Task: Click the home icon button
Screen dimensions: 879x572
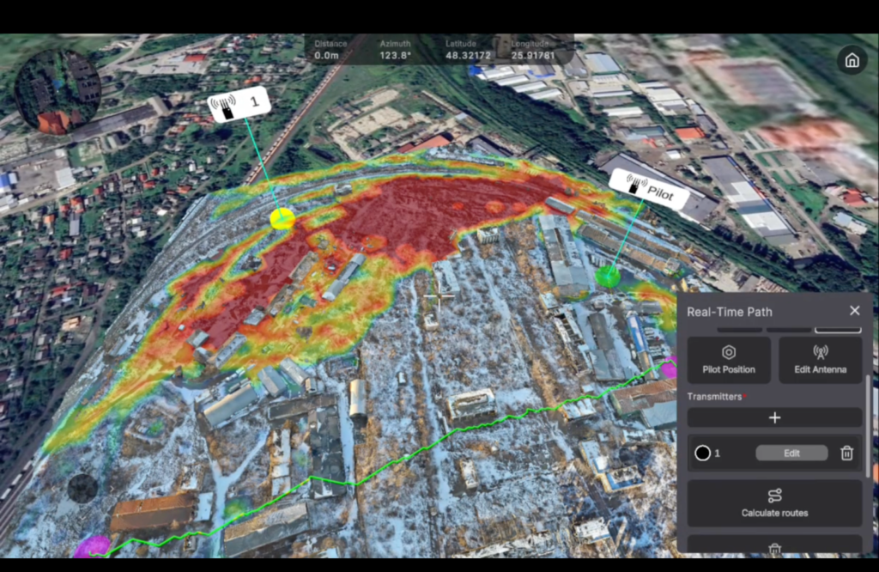Action: (852, 60)
